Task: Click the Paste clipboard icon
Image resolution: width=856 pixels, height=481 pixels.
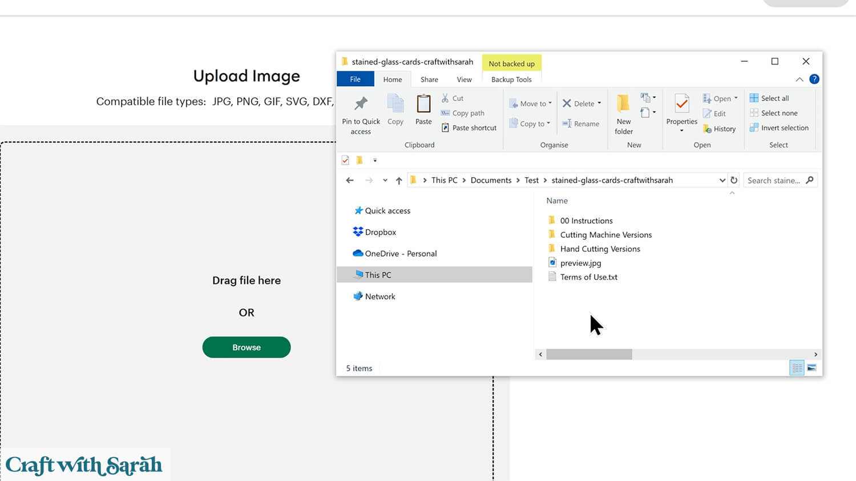Action: [x=423, y=105]
